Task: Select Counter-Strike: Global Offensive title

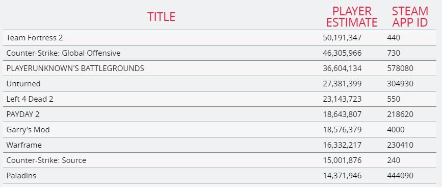Action: 63,53
